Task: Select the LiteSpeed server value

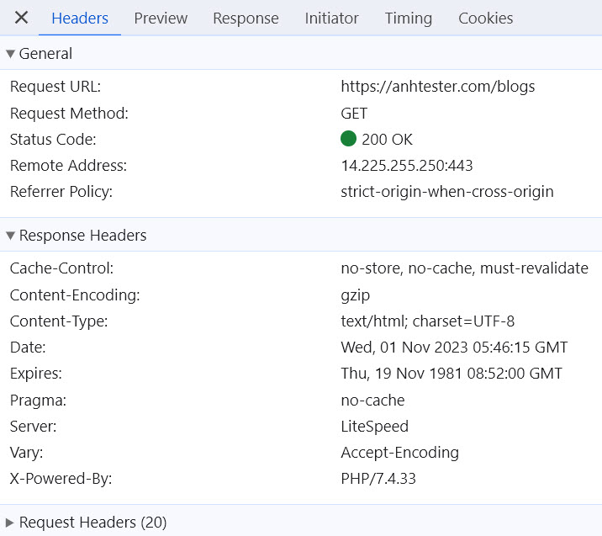Action: pyautogui.click(x=374, y=427)
